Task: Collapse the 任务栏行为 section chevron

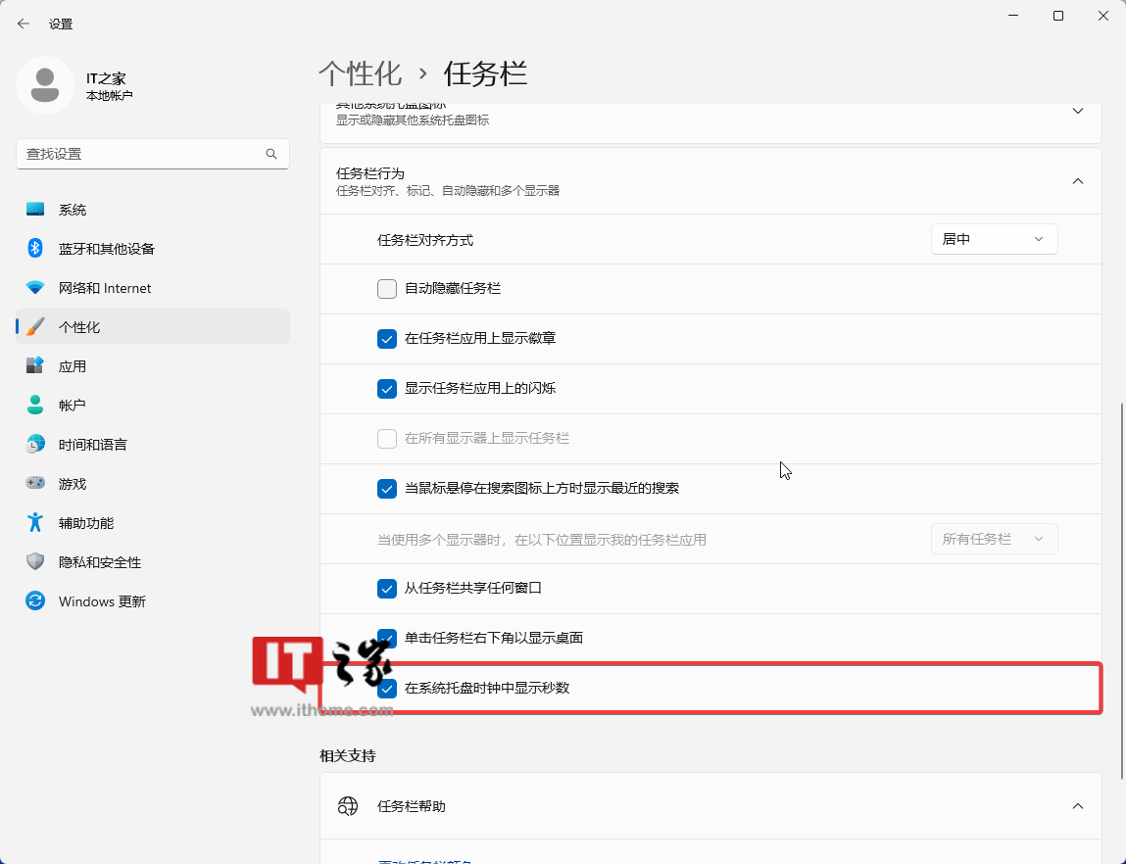Action: (1078, 181)
